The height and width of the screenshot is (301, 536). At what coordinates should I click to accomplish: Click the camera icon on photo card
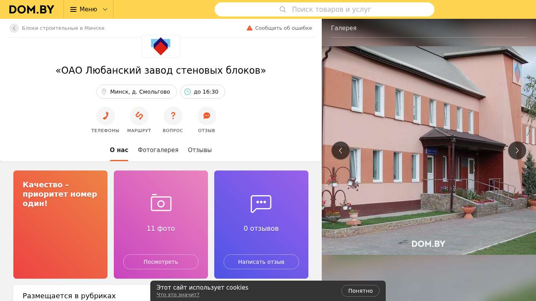click(161, 203)
